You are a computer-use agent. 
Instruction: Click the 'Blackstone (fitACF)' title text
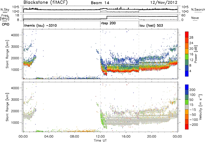pyautogui.click(x=46, y=3)
